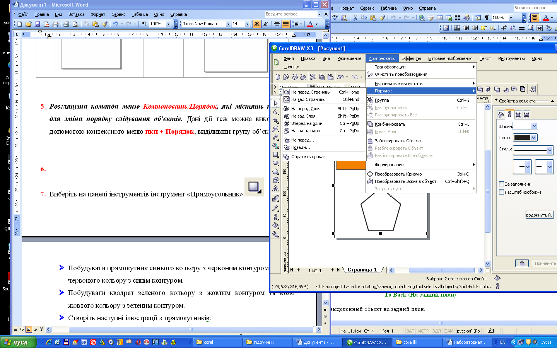The height and width of the screenshot is (348, 557).
Task: Click the Crop icon on Word Picture toolbar
Action: pos(504,28)
